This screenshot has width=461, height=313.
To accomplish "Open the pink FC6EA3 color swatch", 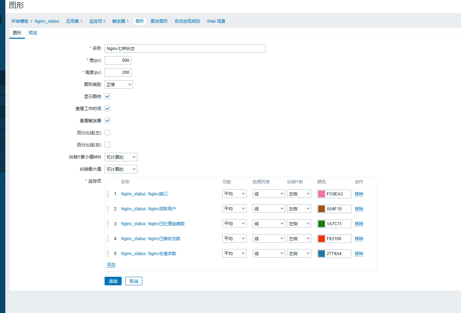I will 322,194.
